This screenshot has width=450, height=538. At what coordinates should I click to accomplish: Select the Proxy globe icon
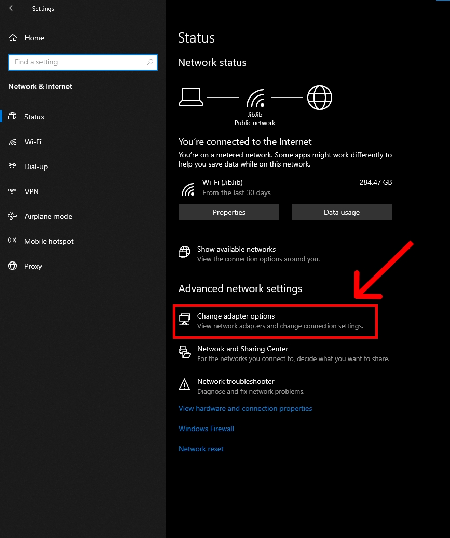click(x=12, y=266)
